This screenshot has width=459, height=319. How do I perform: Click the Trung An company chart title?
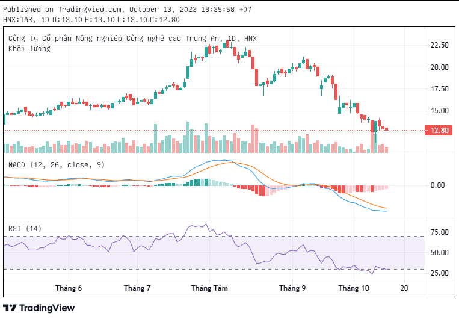132,39
